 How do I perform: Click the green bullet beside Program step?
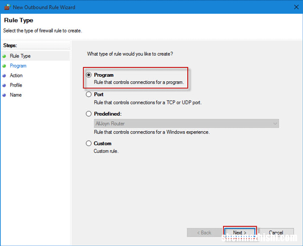[4, 66]
